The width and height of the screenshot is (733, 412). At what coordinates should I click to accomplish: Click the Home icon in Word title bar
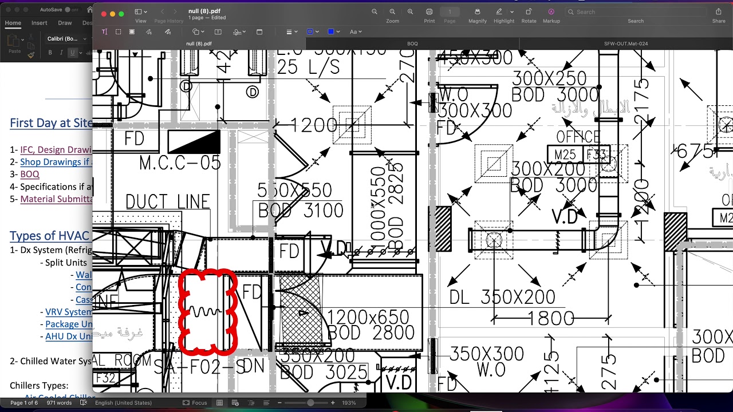89,10
